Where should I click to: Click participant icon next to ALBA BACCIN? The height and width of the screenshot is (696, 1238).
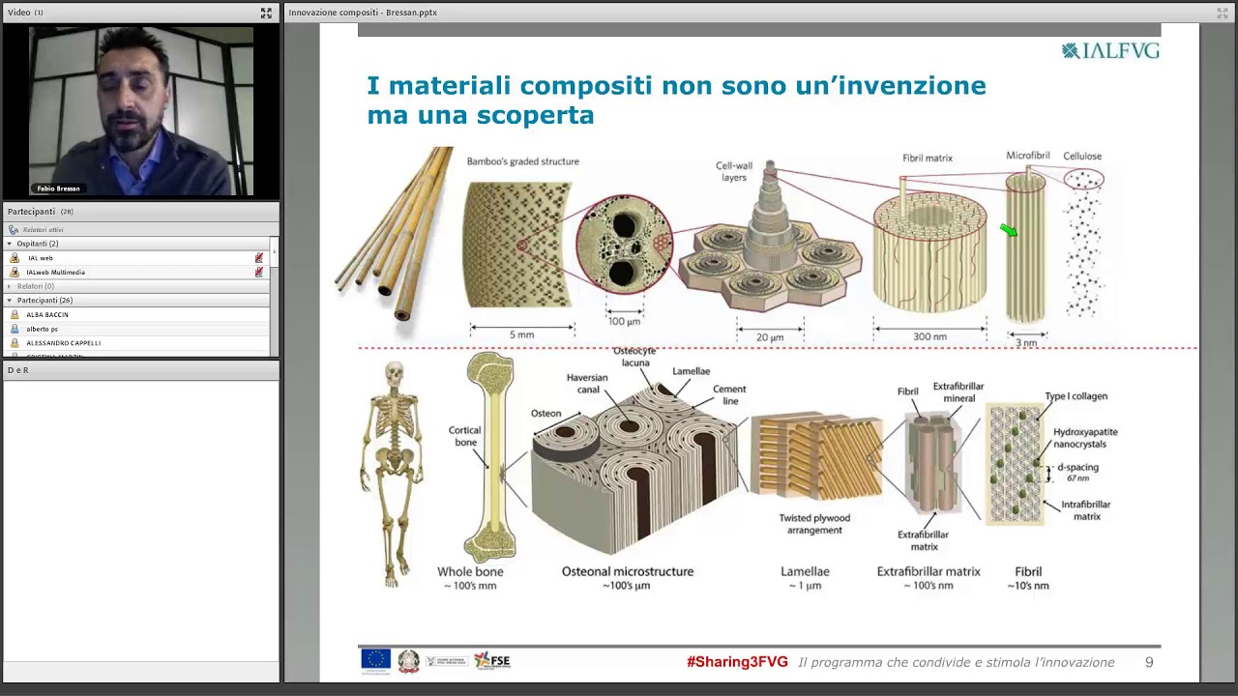15,315
